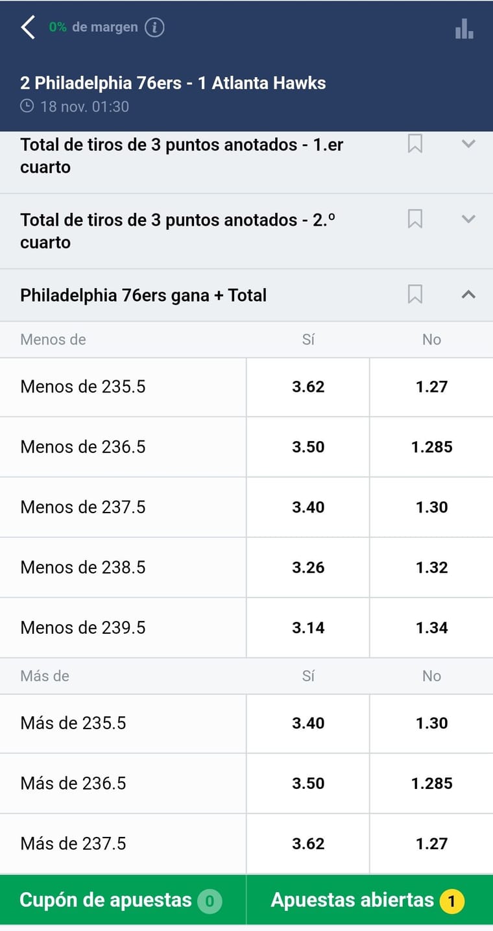Image resolution: width=493 pixels, height=931 pixels.
Task: Select Sí 3.40 for Menos de 237.5
Action: click(x=308, y=507)
